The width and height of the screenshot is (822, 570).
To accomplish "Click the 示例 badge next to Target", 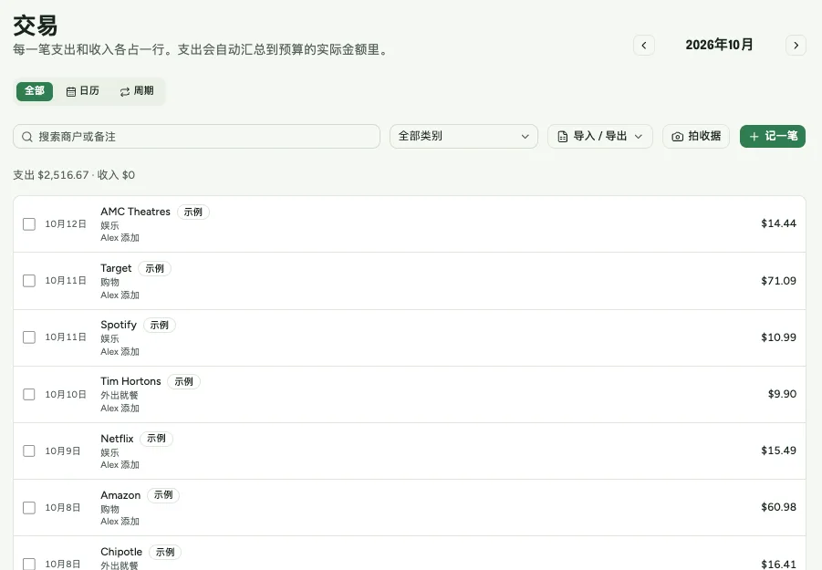I will click(x=155, y=268).
